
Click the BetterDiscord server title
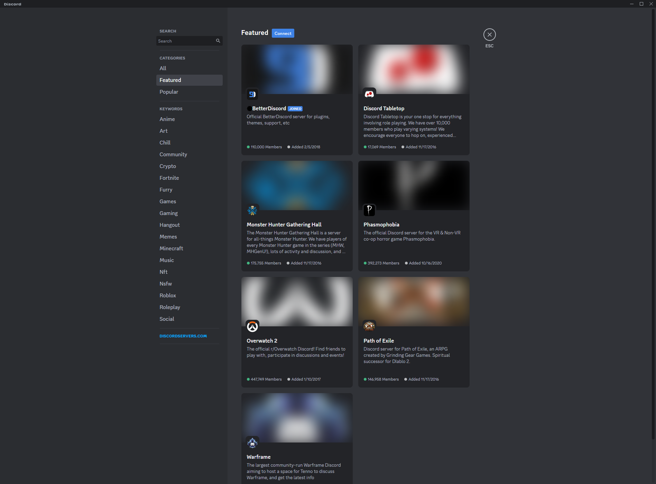269,109
